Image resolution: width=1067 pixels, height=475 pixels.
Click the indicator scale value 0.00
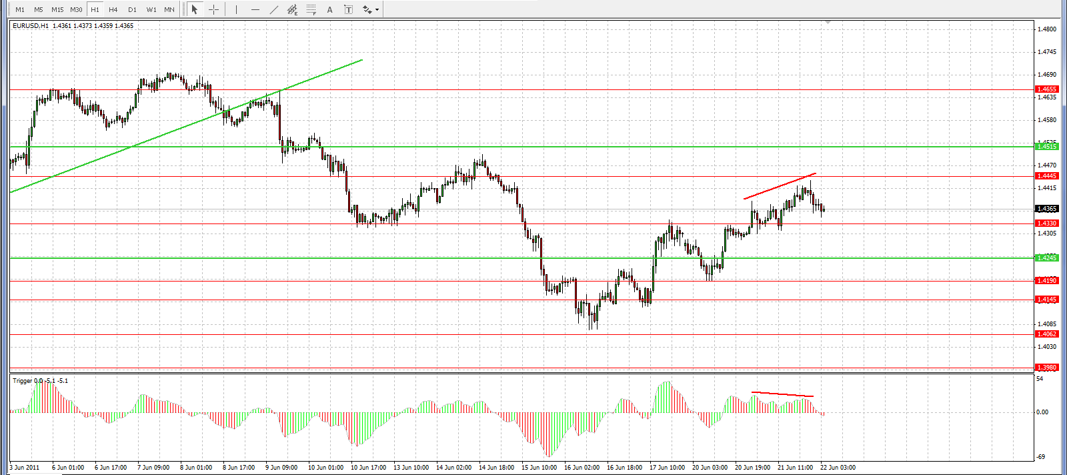(x=1042, y=412)
